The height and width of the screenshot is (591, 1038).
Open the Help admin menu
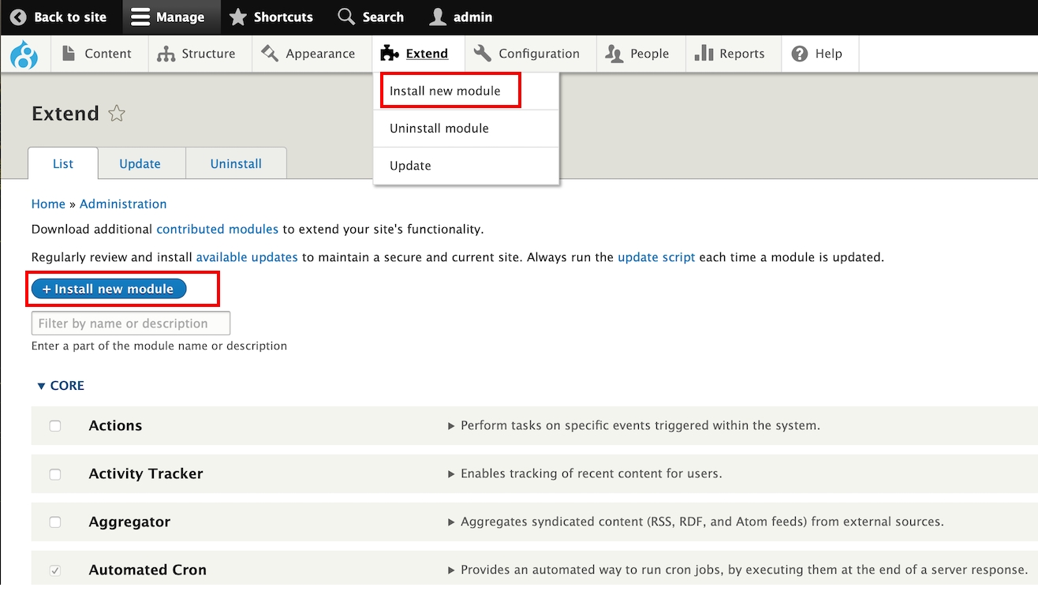click(x=820, y=54)
